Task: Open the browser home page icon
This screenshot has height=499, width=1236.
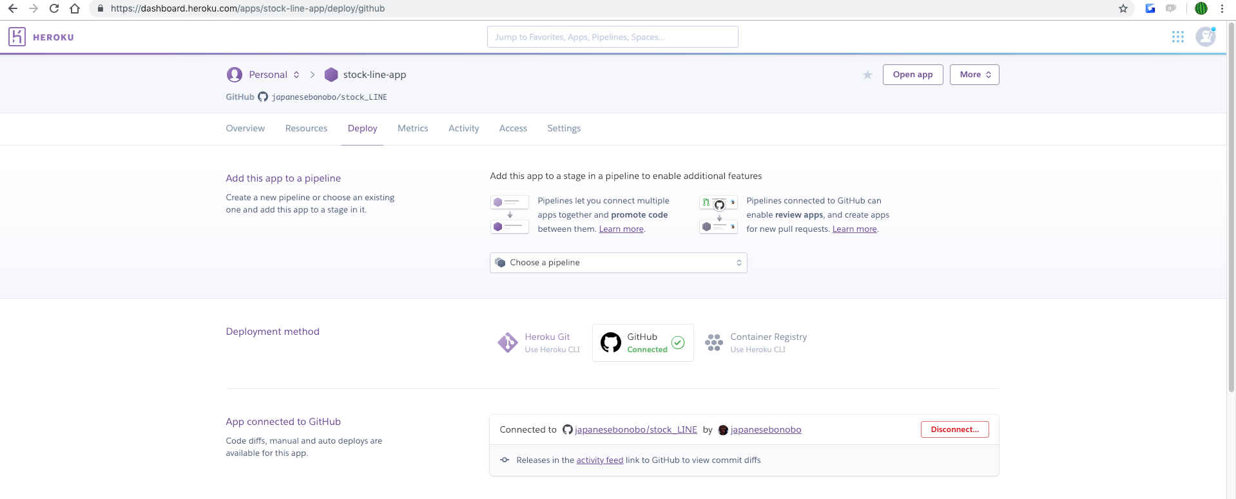Action: [x=75, y=8]
